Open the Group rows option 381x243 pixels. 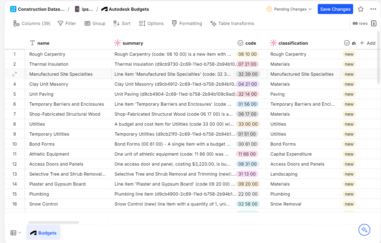[x=95, y=23]
